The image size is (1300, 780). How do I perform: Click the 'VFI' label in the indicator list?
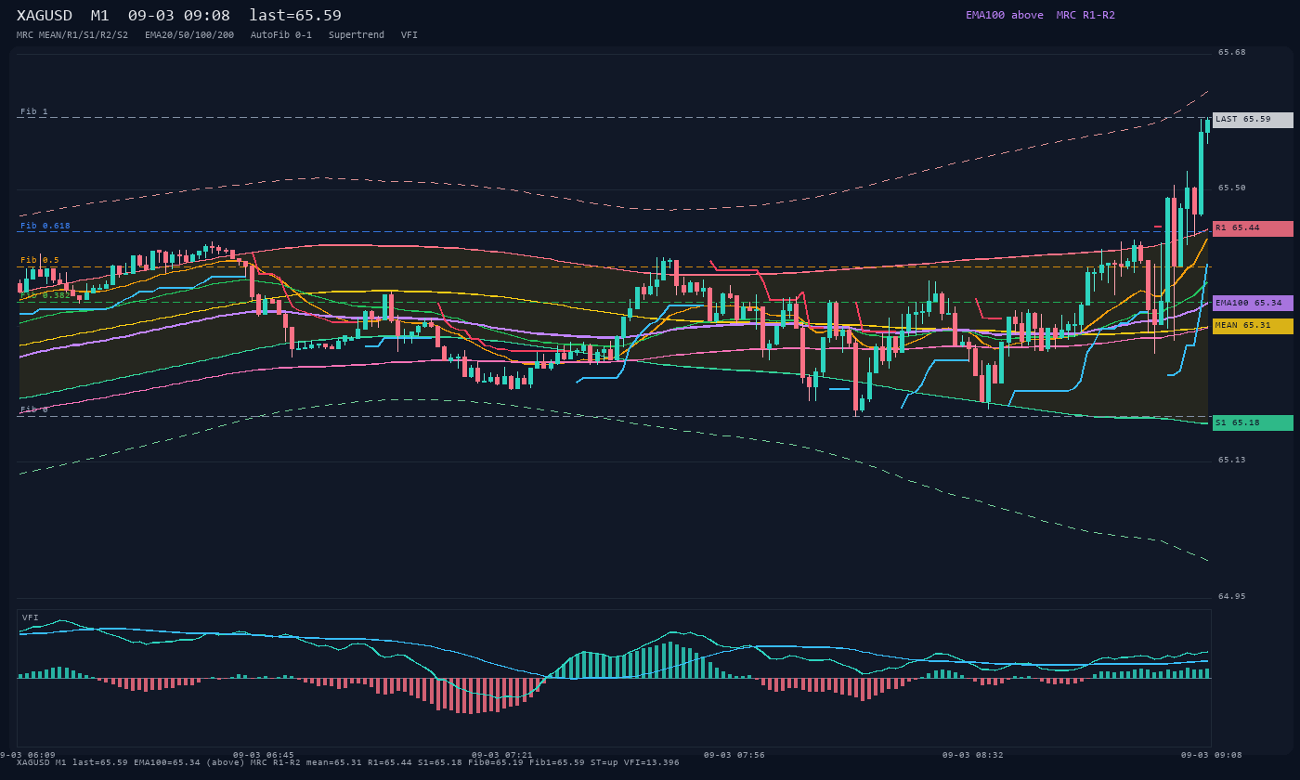(x=409, y=35)
